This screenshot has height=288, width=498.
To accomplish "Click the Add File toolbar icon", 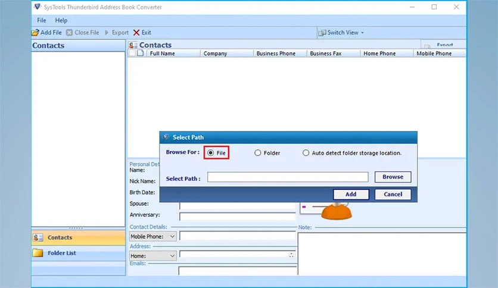I will pos(35,33).
